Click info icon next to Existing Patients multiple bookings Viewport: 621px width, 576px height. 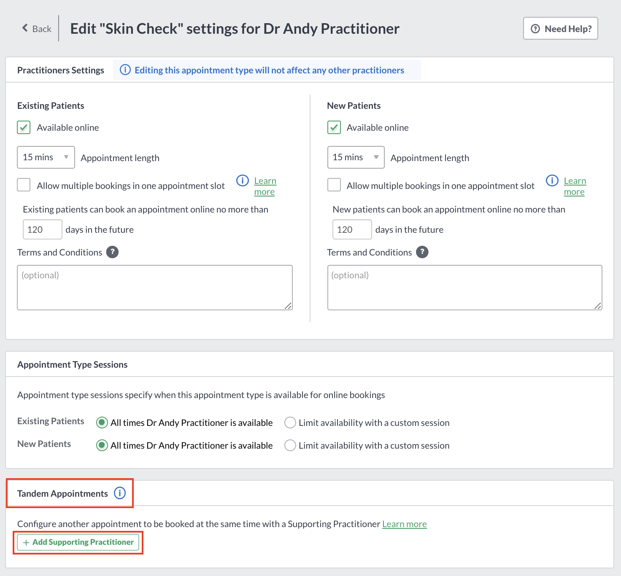(243, 180)
